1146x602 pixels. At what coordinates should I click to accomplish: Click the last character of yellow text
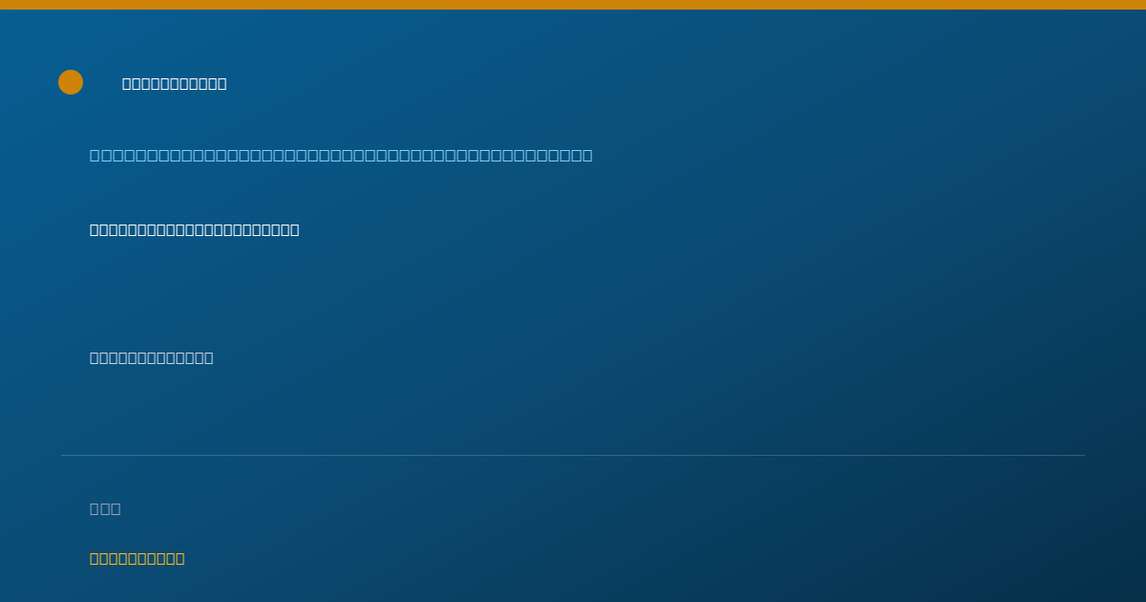click(180, 558)
